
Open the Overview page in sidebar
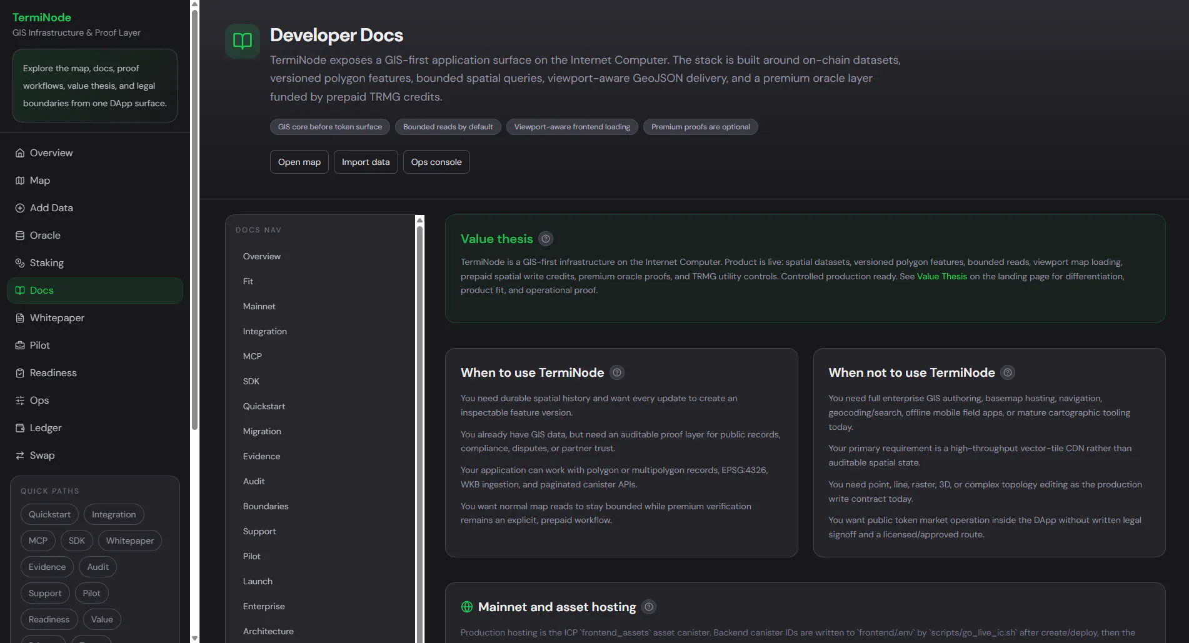coord(95,153)
